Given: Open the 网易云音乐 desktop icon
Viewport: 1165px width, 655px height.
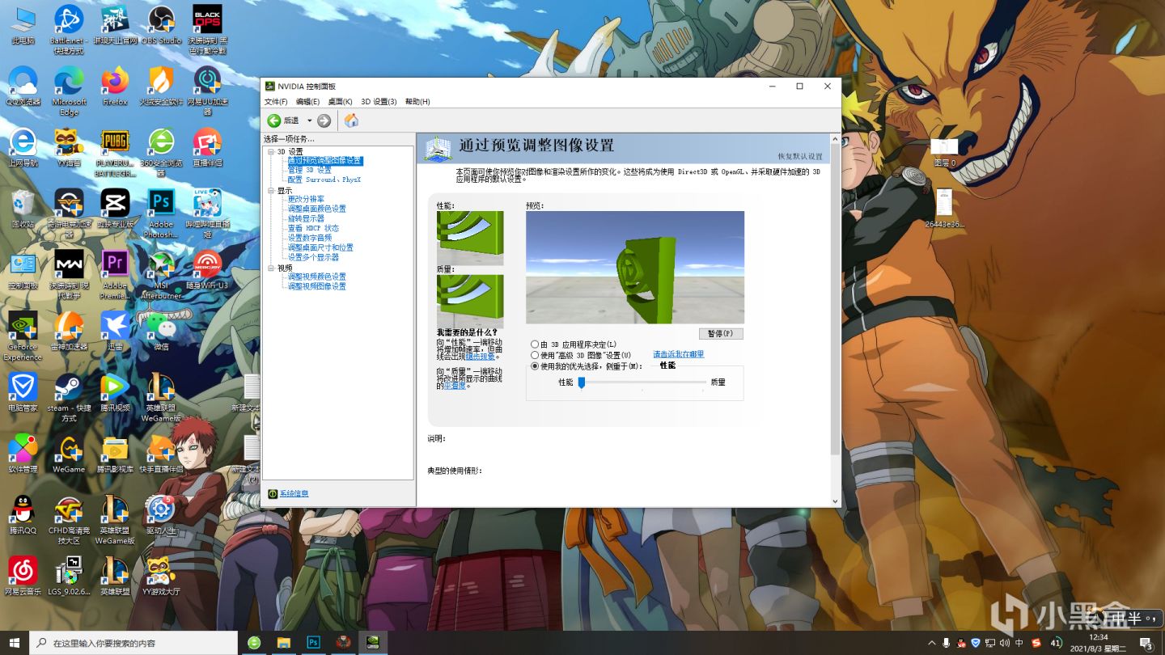Looking at the screenshot, I should [x=23, y=576].
